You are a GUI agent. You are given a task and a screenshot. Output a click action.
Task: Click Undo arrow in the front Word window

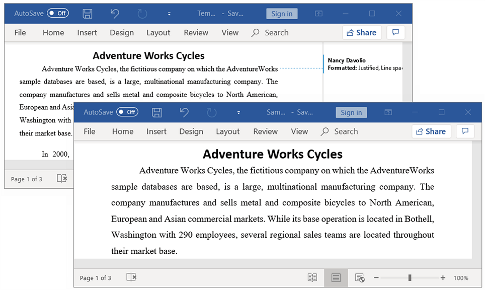pos(184,112)
